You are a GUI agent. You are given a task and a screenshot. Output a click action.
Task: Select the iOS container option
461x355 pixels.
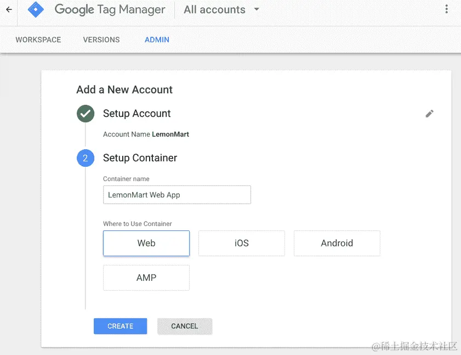click(241, 243)
